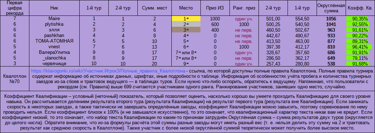The width and height of the screenshot is (375, 133).
Task: Click the "Приз ИЗ" column header
Action: click(x=215, y=8)
